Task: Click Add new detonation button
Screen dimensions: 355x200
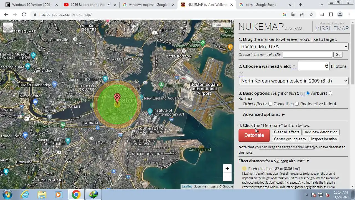Action: click(321, 132)
